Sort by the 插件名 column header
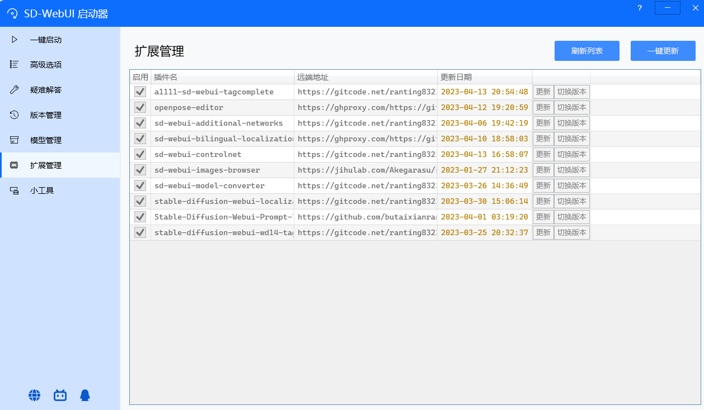 tap(222, 77)
